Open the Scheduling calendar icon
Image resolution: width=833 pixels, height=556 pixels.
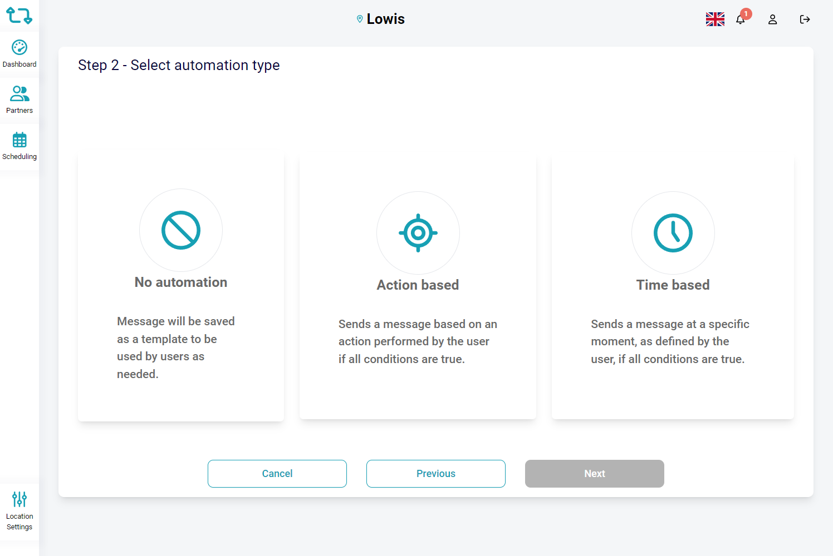(x=19, y=140)
